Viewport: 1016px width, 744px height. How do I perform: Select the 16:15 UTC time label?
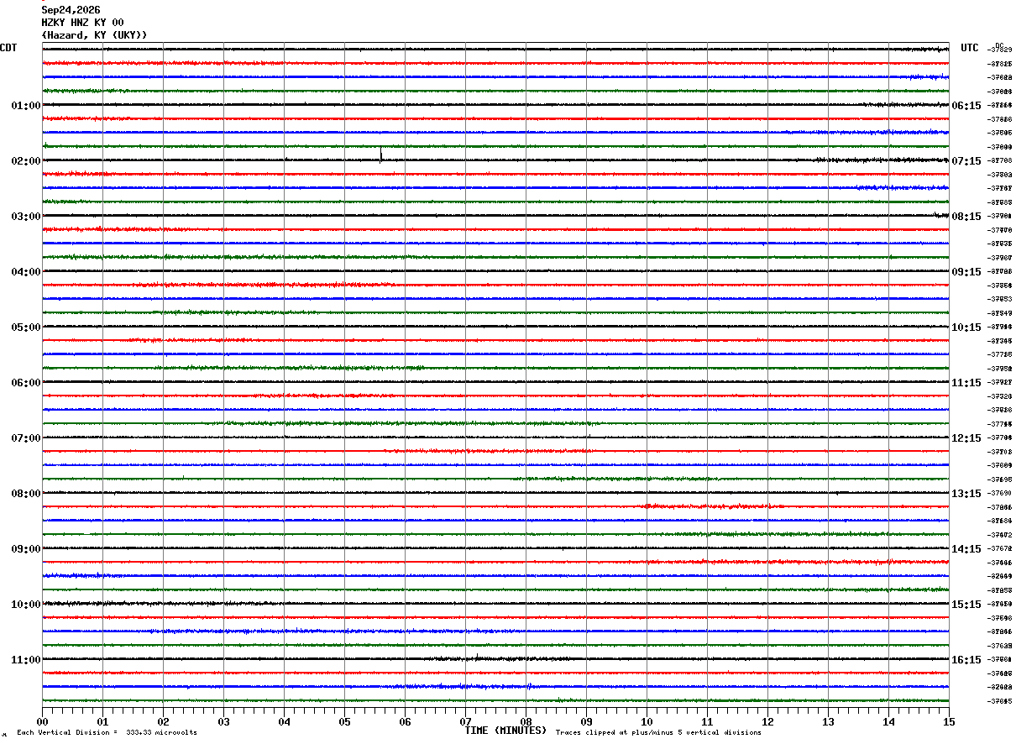[966, 660]
